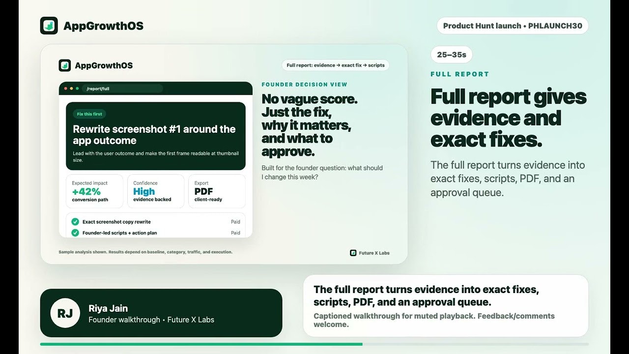Click the FULL REPORT section label
Image resolution: width=629 pixels, height=354 pixels.
(x=460, y=74)
